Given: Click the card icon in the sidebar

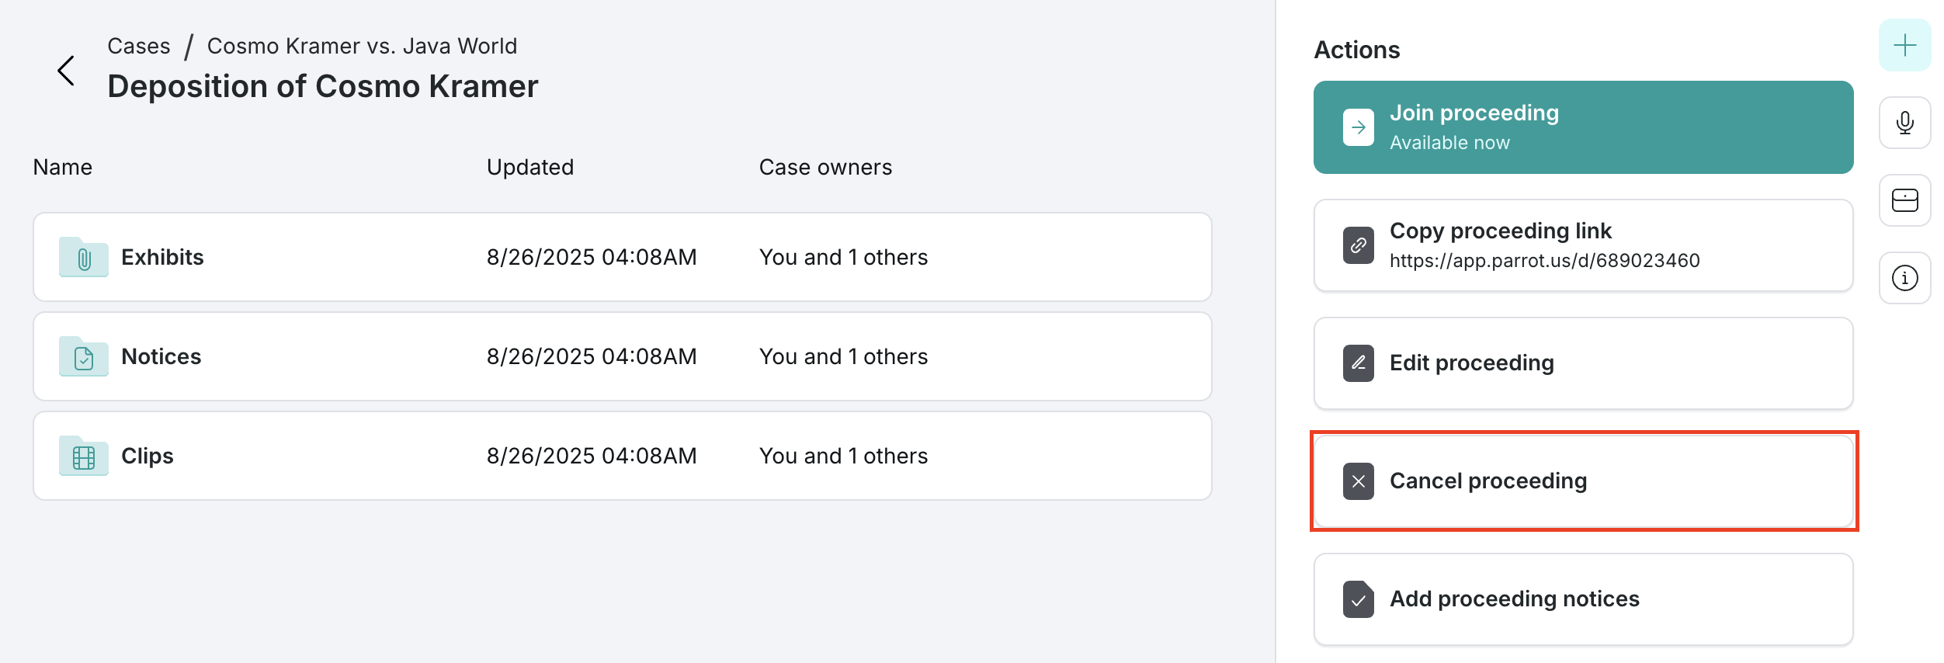Looking at the screenshot, I should coord(1905,200).
